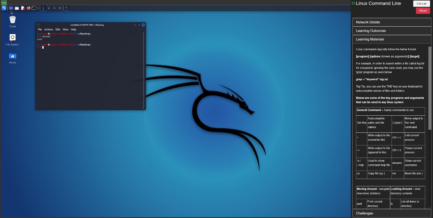Image resolution: width=433 pixels, height=218 pixels.
Task: Open the Kali applications menu icon
Action: click(x=4, y=8)
